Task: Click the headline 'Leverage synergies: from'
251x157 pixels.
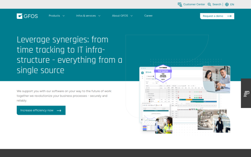Action: point(63,40)
